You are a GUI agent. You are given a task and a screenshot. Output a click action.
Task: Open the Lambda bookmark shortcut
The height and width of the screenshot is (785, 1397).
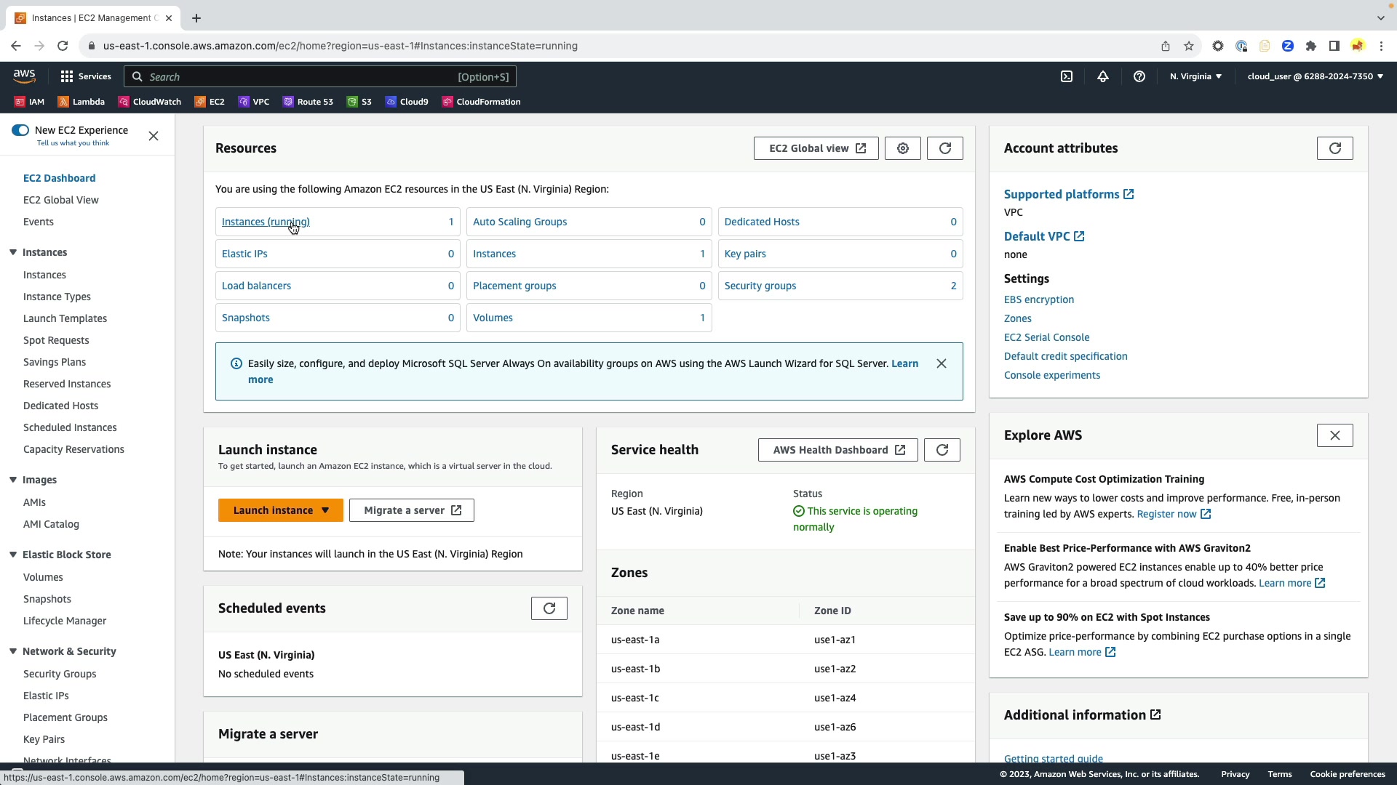pos(81,102)
